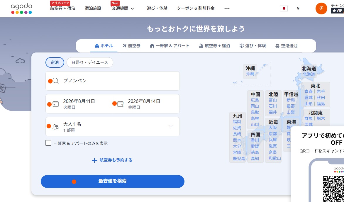The height and width of the screenshot is (202, 344).
Task: Choose 高知 in the 四国 region
Action: click(255, 158)
